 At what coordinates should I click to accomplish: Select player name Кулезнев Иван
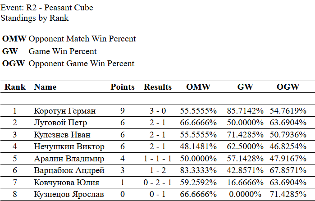[62, 135]
